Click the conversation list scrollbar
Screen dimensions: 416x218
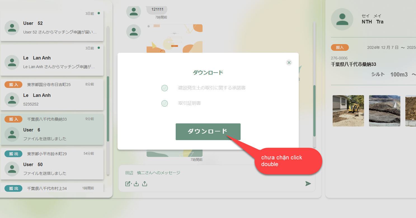(108, 109)
